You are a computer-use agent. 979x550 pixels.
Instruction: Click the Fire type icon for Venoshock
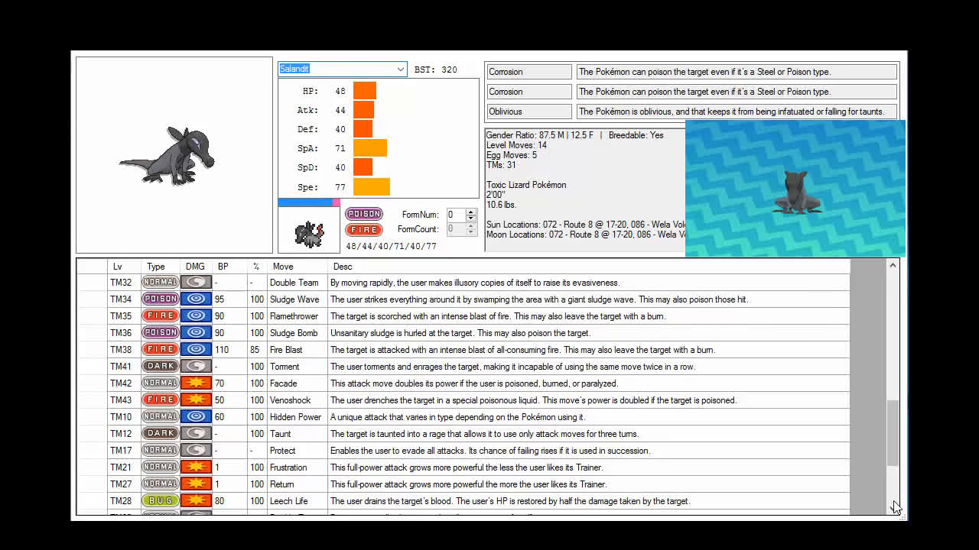pyautogui.click(x=161, y=400)
